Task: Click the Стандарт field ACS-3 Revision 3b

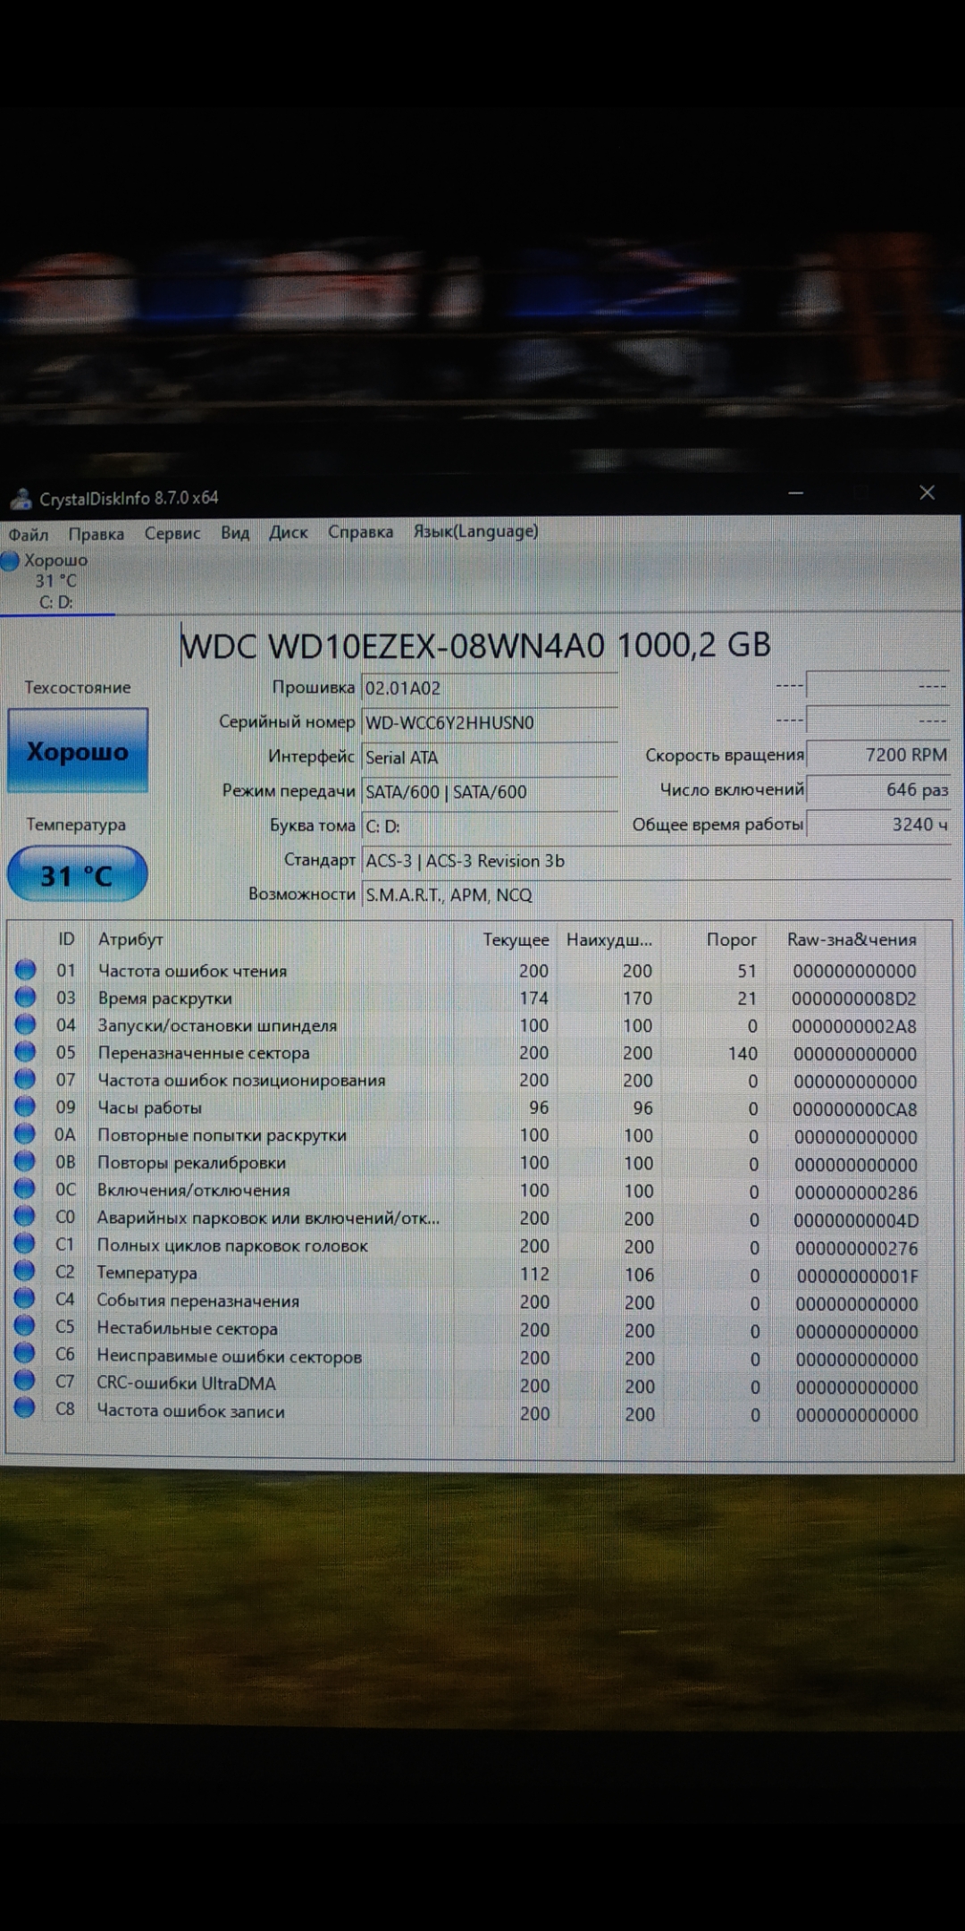Action: 657,860
